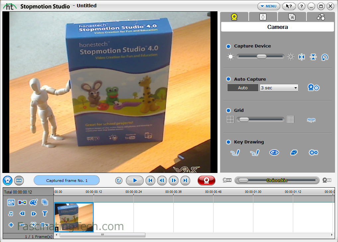338x242 pixels.
Task: Open Help with the question mark button
Action: [301, 6]
